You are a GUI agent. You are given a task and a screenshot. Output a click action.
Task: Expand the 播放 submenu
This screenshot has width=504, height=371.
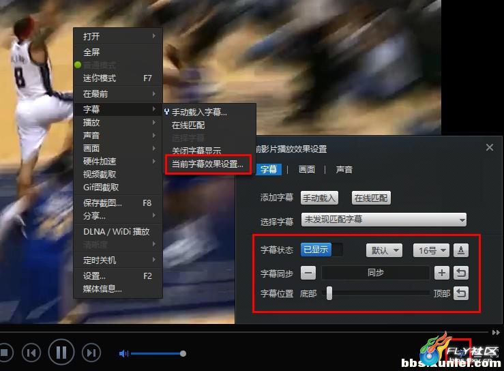coord(118,123)
